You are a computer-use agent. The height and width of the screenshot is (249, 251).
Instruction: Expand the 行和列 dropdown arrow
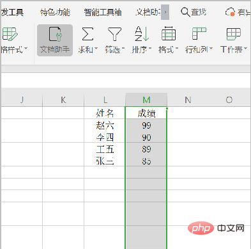(x=211, y=49)
